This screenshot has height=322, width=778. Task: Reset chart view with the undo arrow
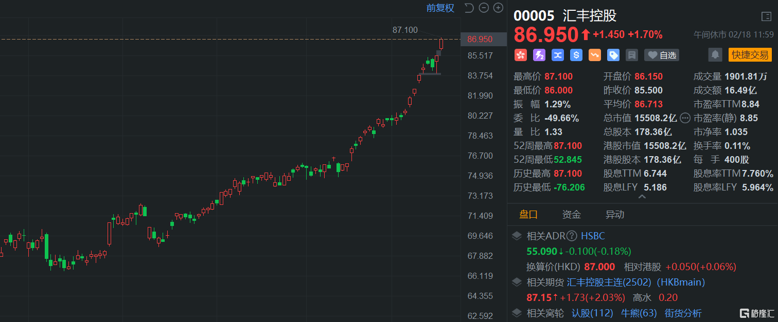coord(469,8)
